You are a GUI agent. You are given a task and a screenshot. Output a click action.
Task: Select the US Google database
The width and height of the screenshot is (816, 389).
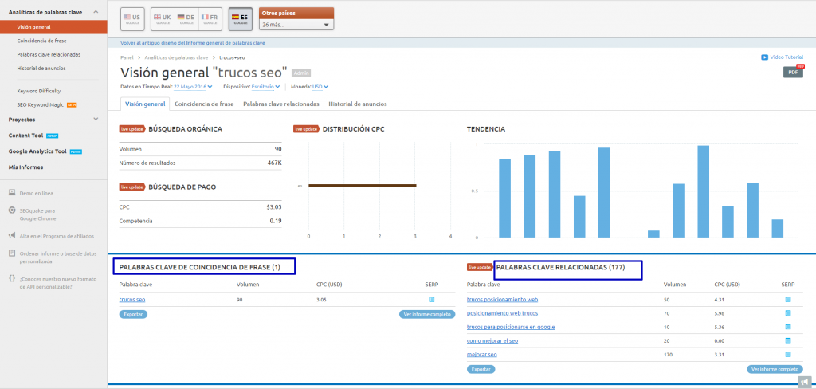pos(131,19)
